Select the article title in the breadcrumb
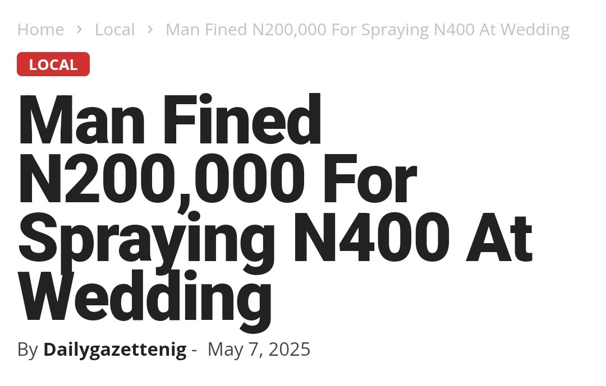The height and width of the screenshot is (386, 606). [x=368, y=30]
